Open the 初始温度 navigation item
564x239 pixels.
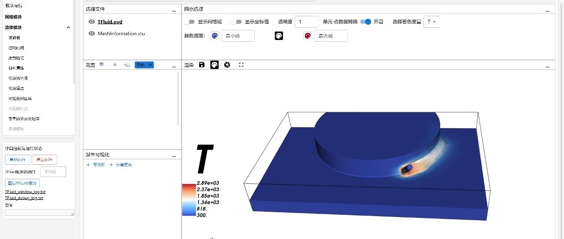pos(16,88)
